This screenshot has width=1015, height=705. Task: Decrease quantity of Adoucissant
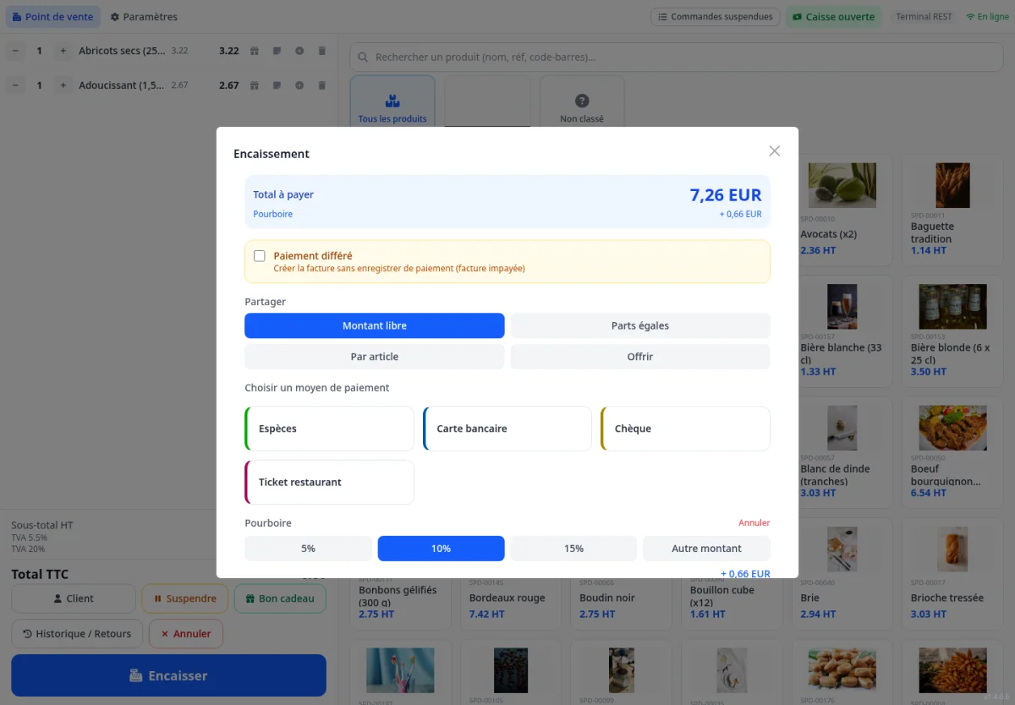click(15, 85)
